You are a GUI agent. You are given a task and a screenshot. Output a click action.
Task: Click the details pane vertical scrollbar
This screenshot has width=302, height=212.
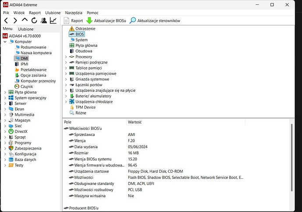(x=292, y=158)
